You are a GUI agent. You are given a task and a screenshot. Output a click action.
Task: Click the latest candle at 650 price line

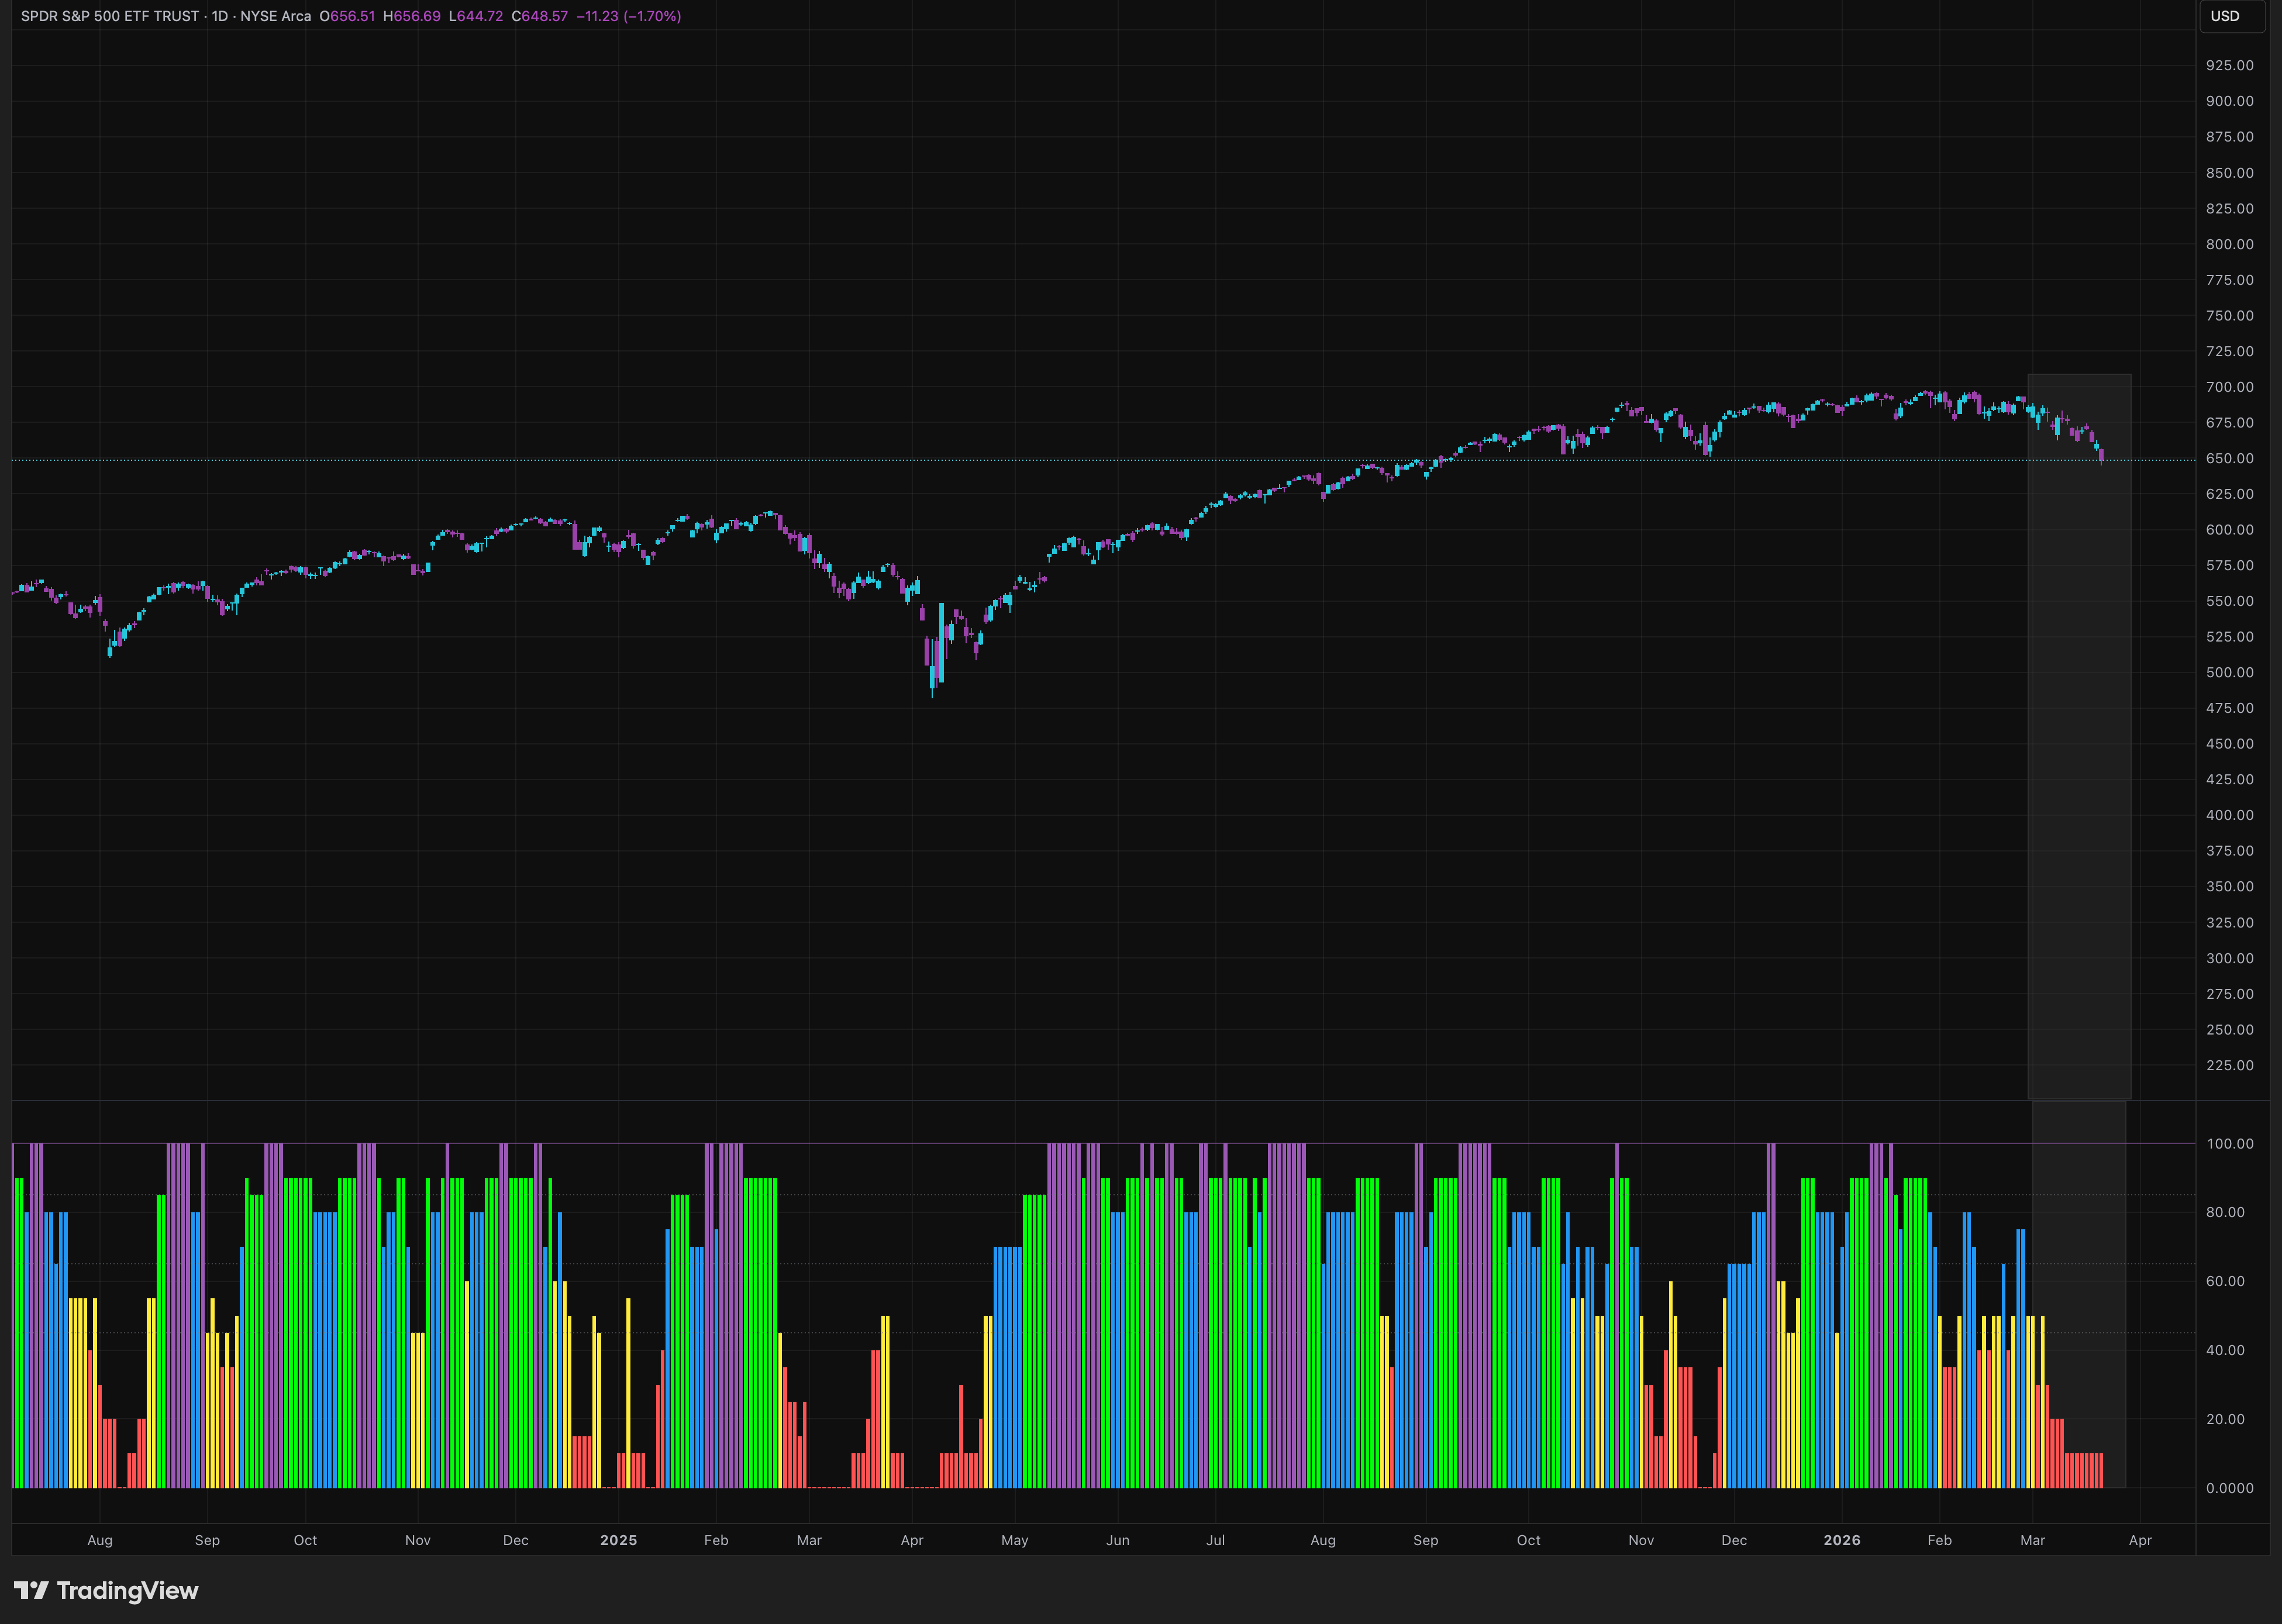point(2101,456)
